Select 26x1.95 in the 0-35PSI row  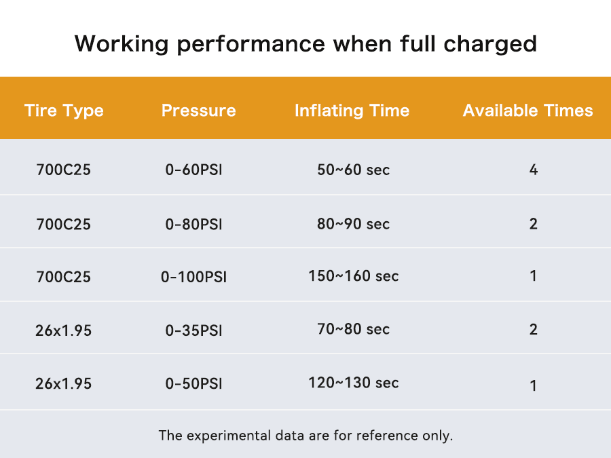[x=63, y=330]
